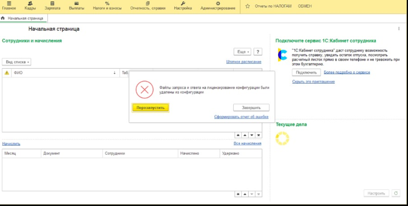408x206 pixels.
Task: Open the Зарплата section
Action: pyautogui.click(x=52, y=6)
